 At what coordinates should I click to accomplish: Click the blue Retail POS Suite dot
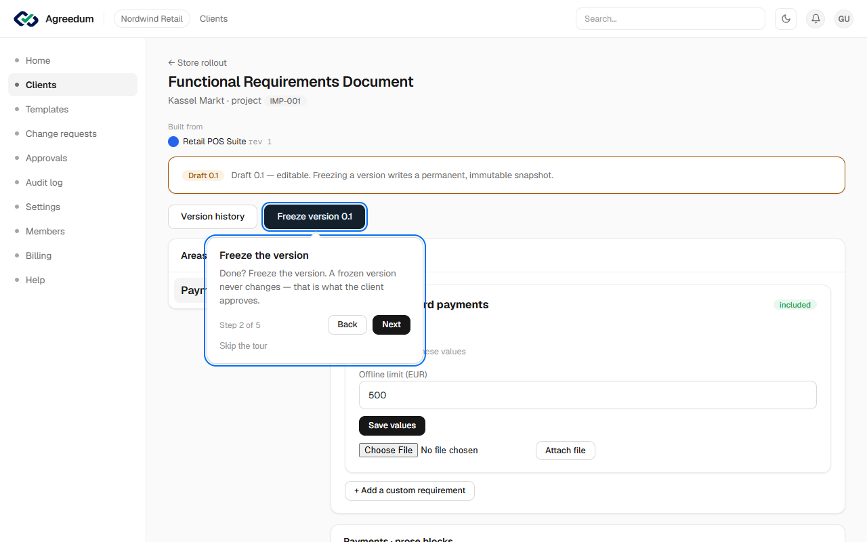(x=173, y=142)
